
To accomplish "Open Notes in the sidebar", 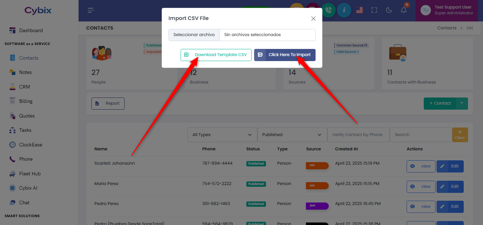I will 25,72.
